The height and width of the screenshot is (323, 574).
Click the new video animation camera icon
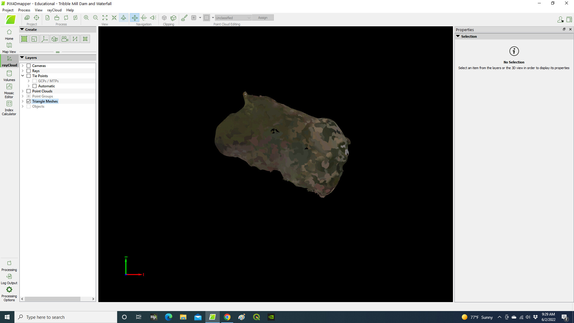pyautogui.click(x=65, y=39)
